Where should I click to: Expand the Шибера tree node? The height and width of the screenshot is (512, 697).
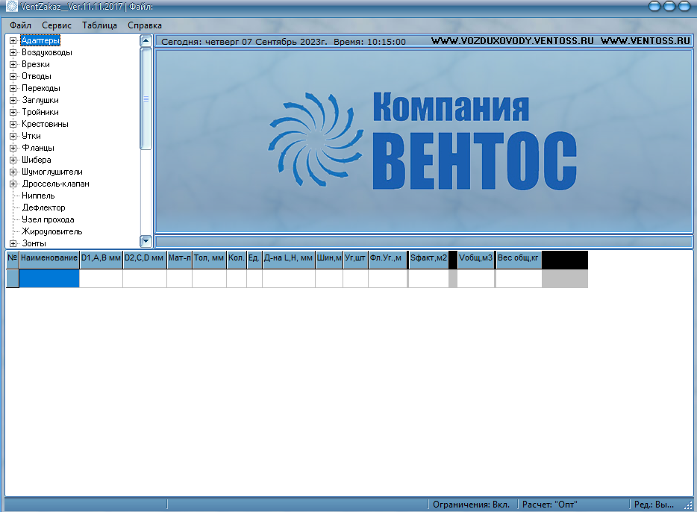click(x=13, y=160)
